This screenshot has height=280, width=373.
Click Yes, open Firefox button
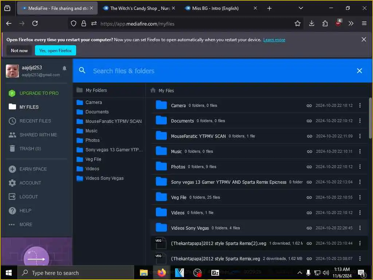pos(55,50)
